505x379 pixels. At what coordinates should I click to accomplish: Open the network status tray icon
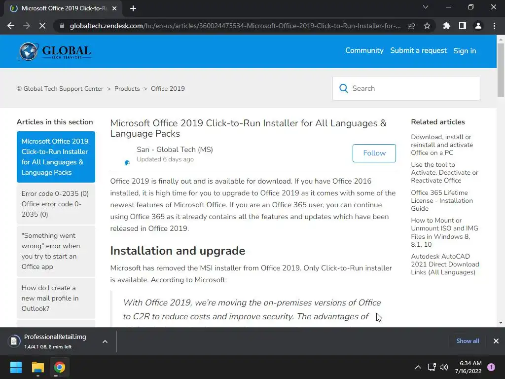(432, 367)
